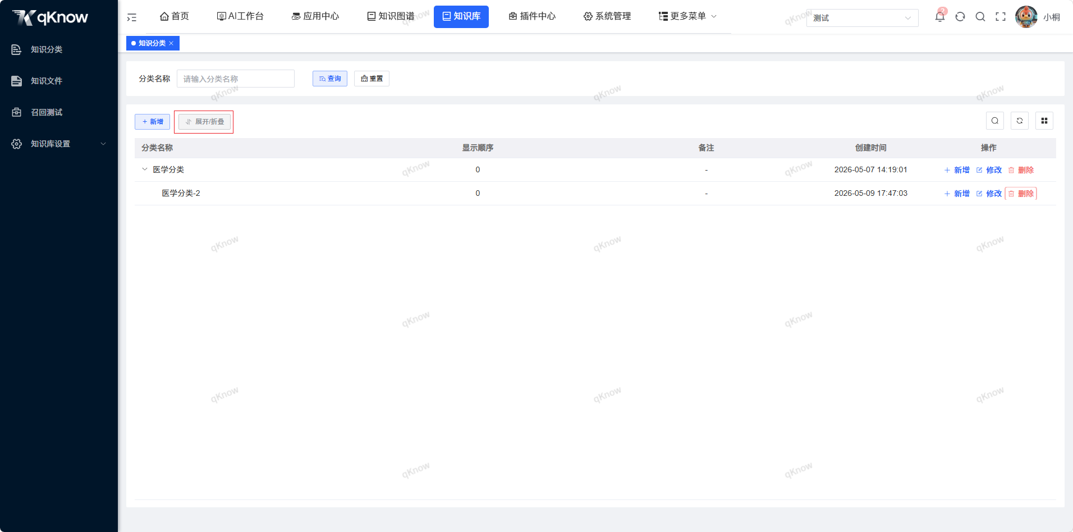Open 应用中心 in top navigation

315,16
